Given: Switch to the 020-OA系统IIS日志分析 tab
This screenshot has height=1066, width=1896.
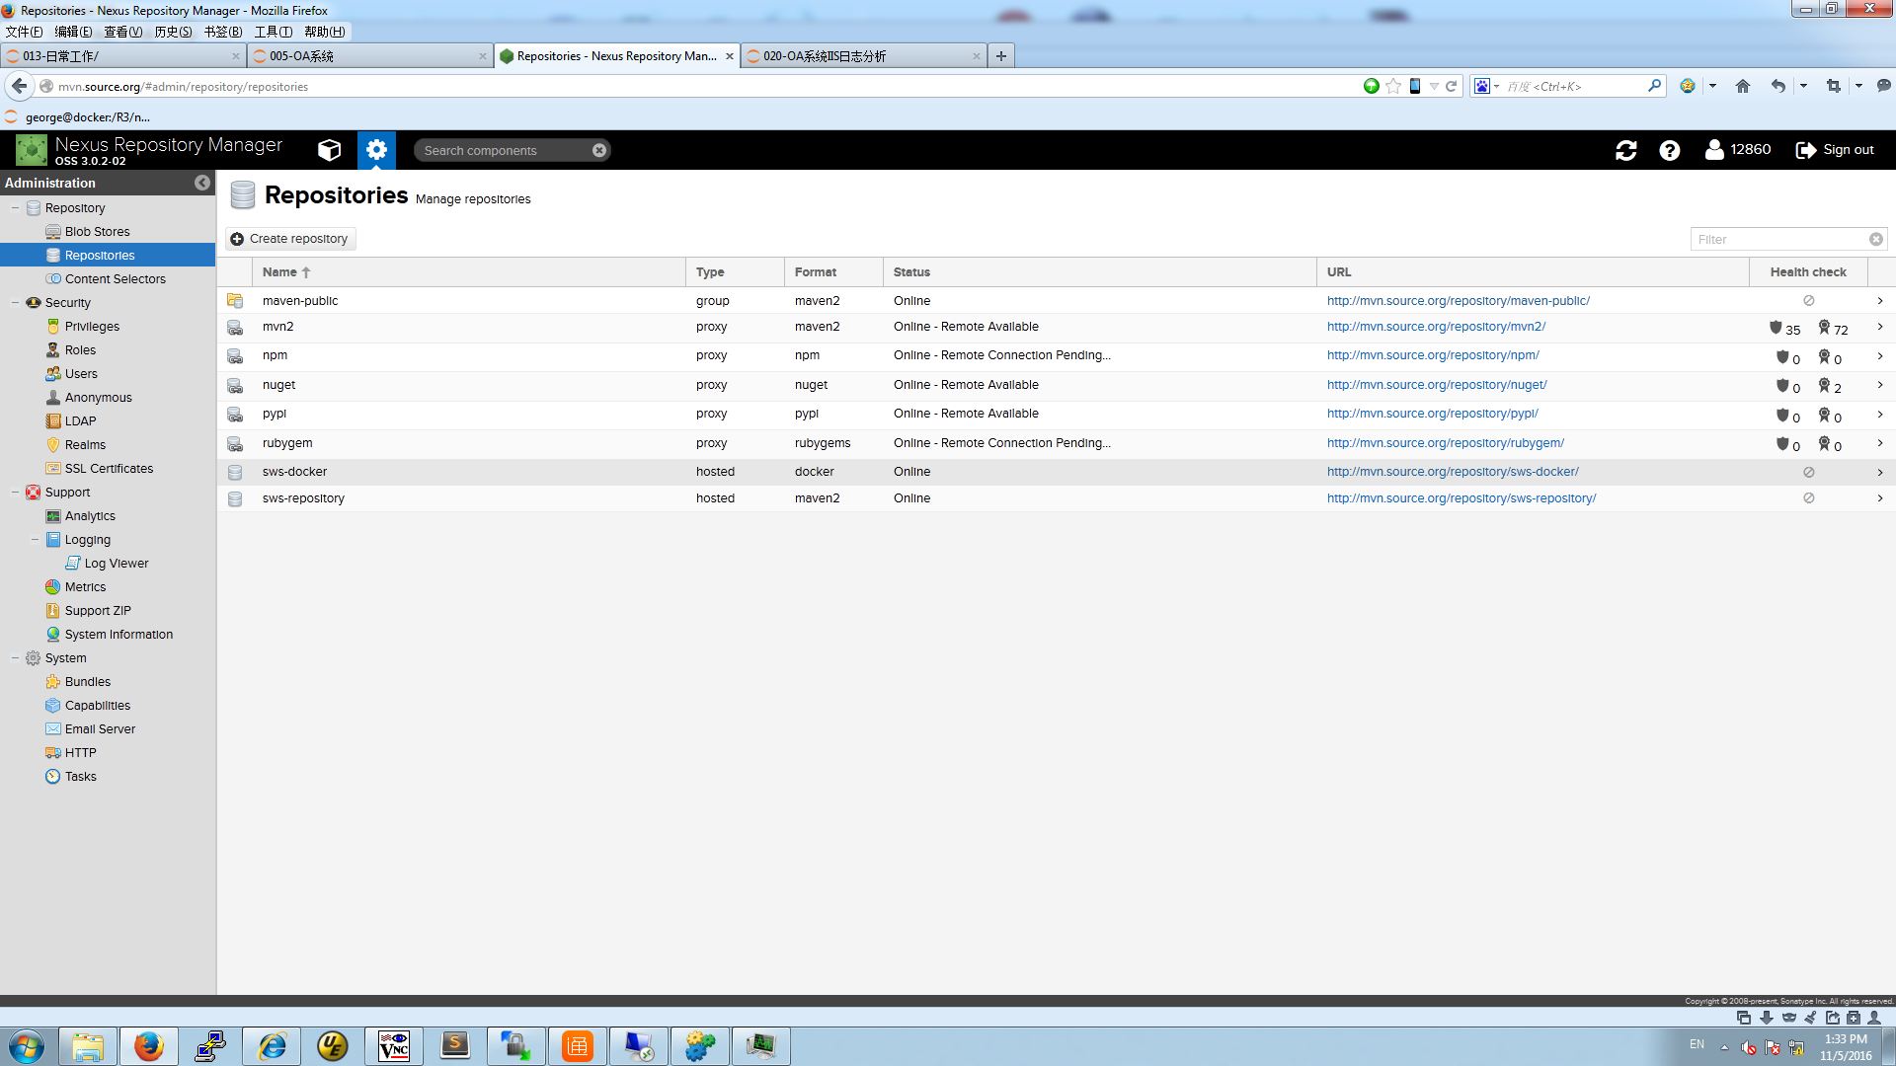Looking at the screenshot, I should point(864,56).
